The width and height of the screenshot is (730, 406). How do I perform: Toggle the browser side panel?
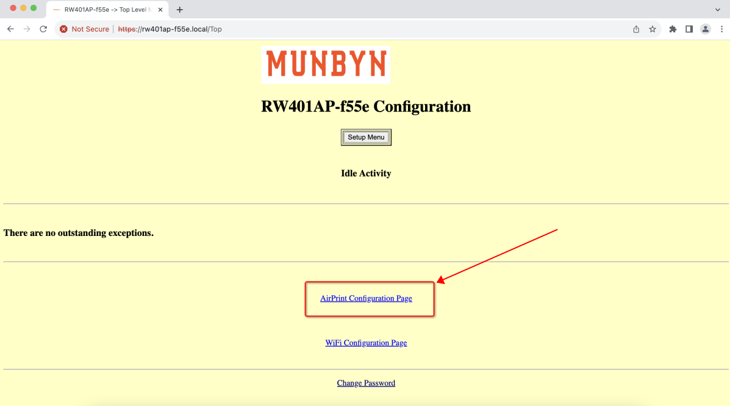pyautogui.click(x=689, y=29)
